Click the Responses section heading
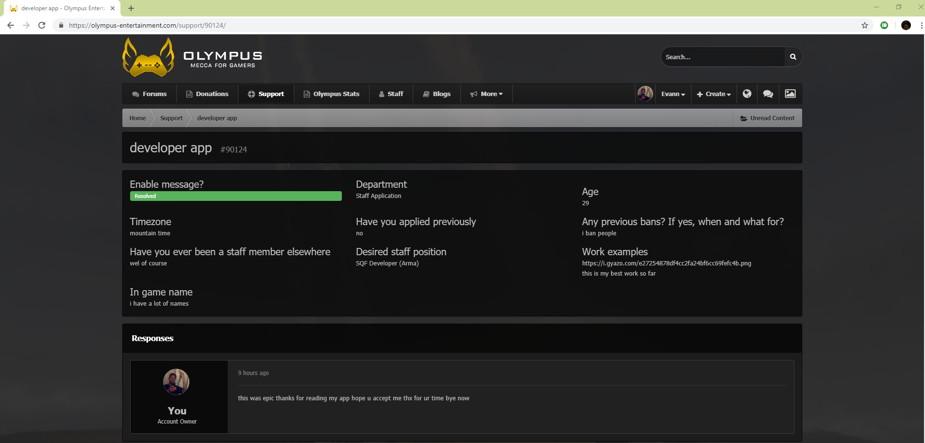This screenshot has width=925, height=443. (152, 338)
